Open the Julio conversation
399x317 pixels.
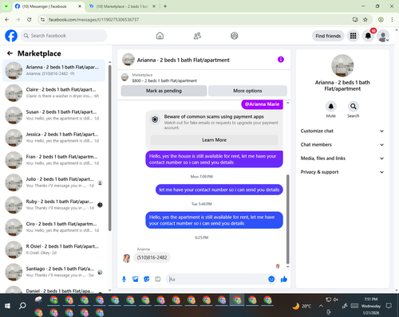click(54, 182)
